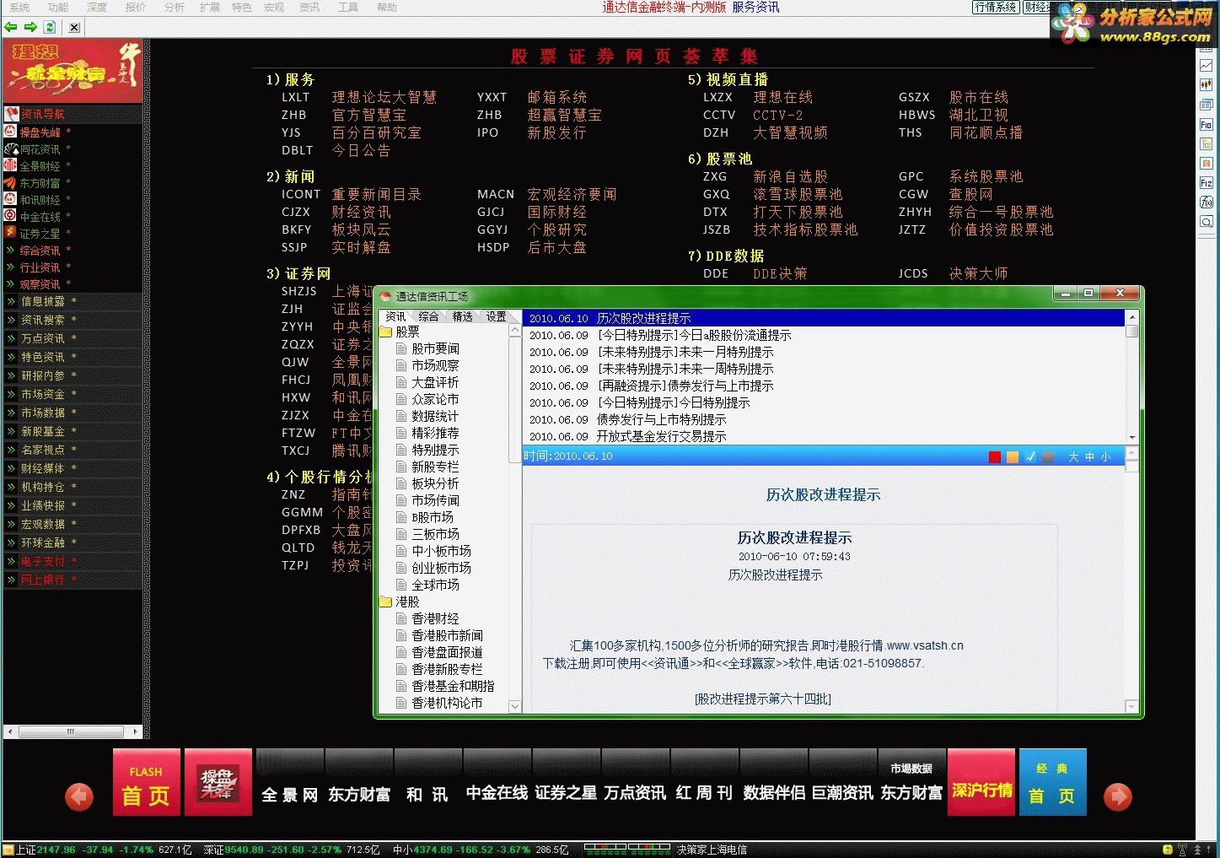This screenshot has width=1220, height=858.
Task: Click the X stop icon in toolbar
Action: (74, 27)
